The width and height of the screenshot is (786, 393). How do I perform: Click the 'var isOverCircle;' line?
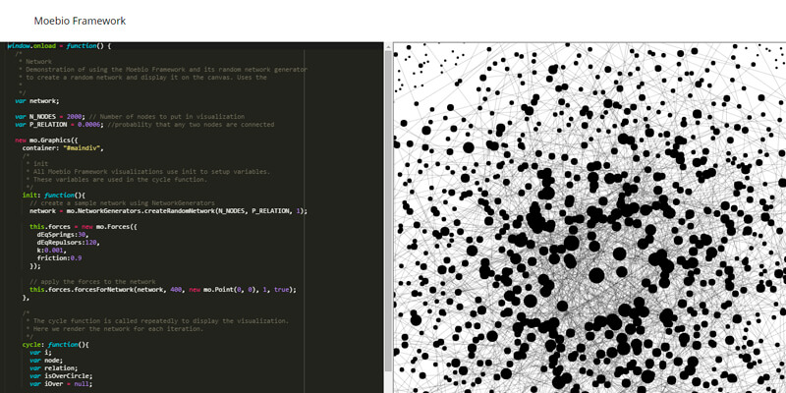click(x=61, y=376)
